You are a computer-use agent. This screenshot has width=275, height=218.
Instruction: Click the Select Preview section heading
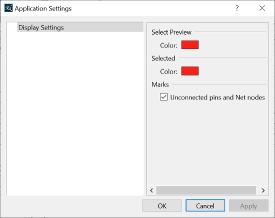coord(171,32)
